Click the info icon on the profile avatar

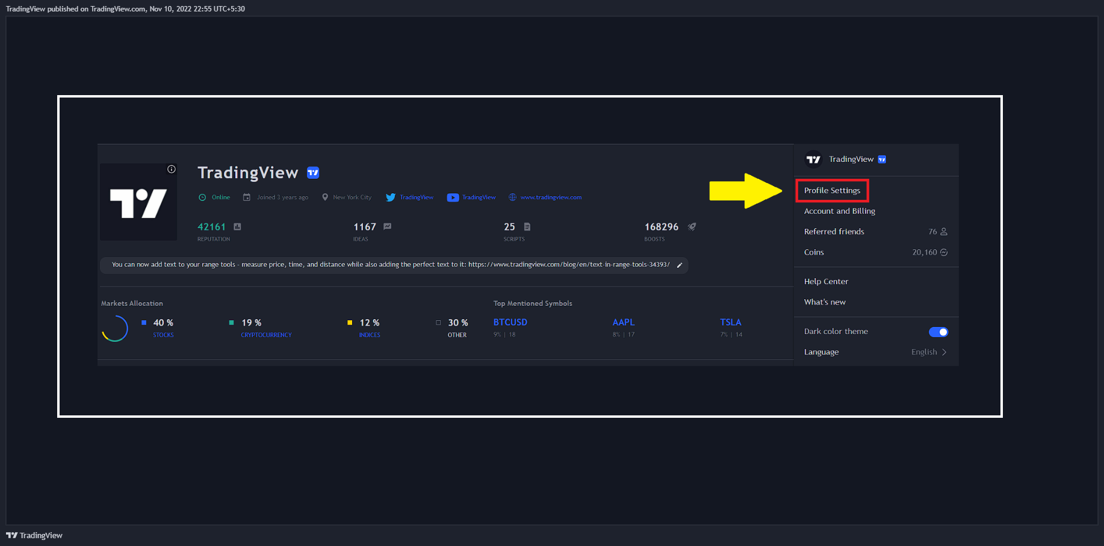tap(172, 169)
